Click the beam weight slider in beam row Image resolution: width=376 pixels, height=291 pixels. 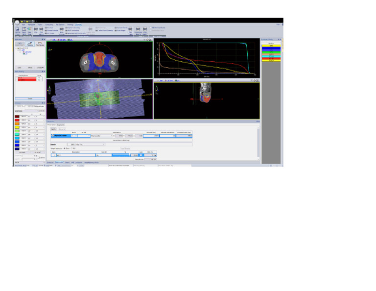(121, 155)
